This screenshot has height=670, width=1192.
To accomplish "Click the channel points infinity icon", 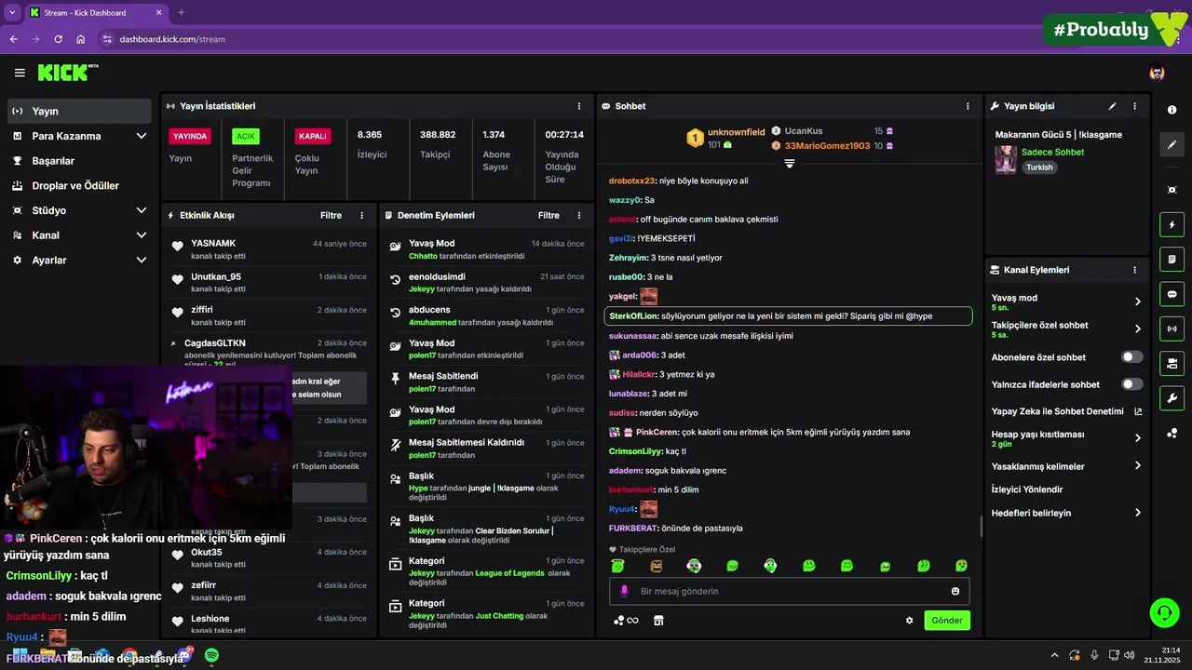I will [x=626, y=621].
